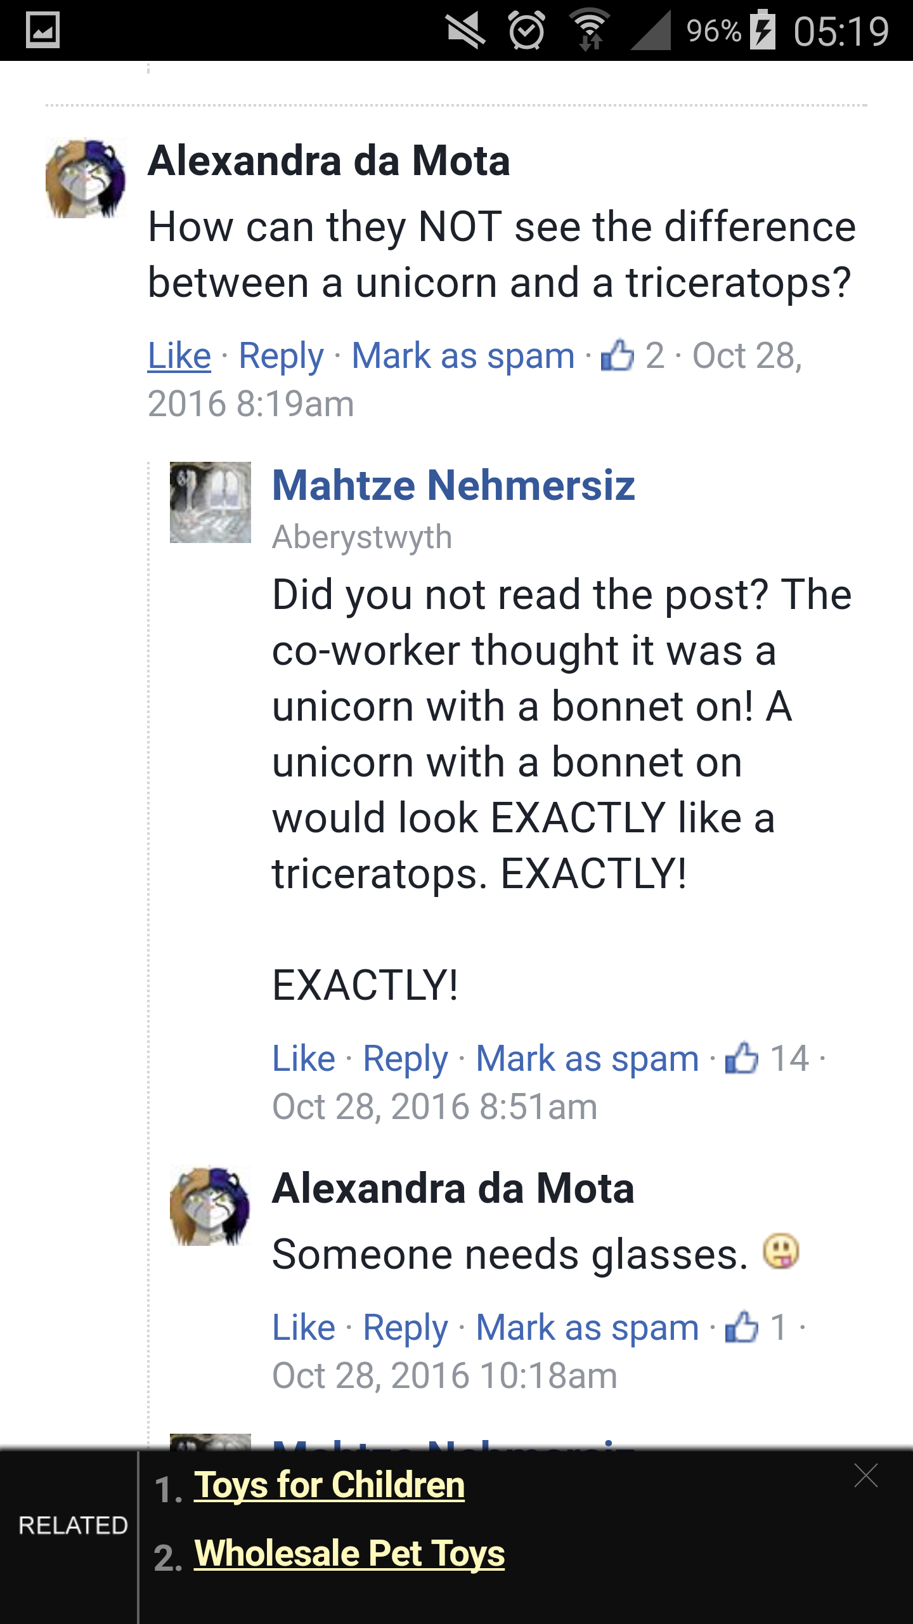Image resolution: width=913 pixels, height=1624 pixels.
Task: Open Mahtze Nehmersiz's profile picture
Action: [210, 502]
